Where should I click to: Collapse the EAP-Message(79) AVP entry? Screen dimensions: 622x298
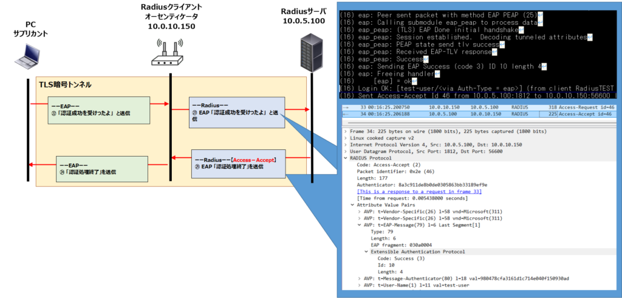click(x=359, y=226)
